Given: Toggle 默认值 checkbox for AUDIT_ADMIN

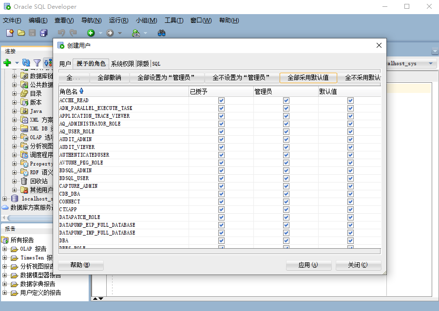Looking at the screenshot, I should click(350, 139).
